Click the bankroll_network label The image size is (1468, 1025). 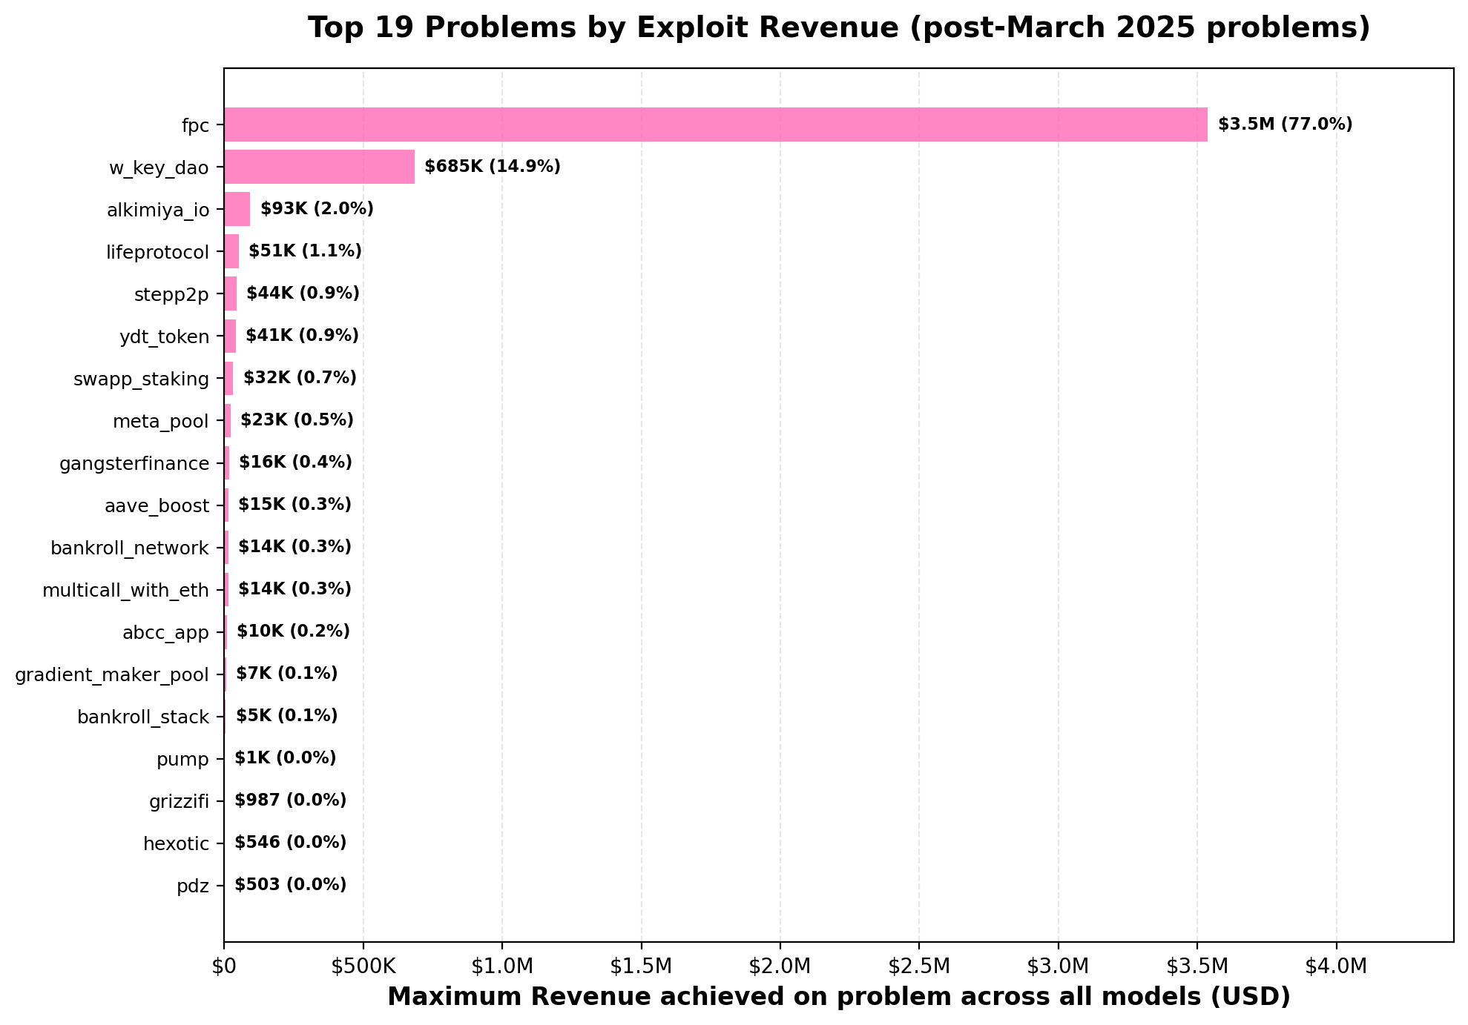[129, 547]
